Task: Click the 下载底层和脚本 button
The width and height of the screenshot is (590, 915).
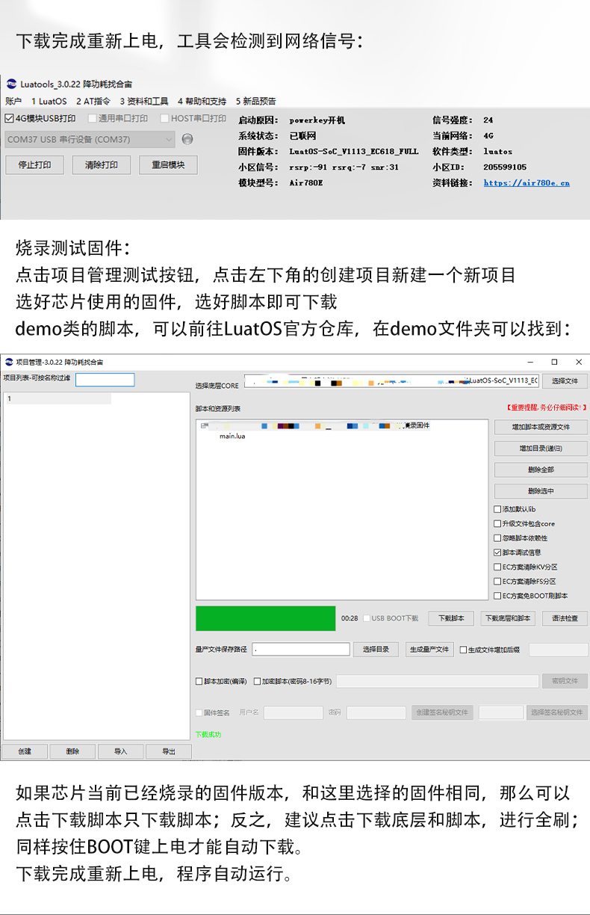Action: (508, 618)
